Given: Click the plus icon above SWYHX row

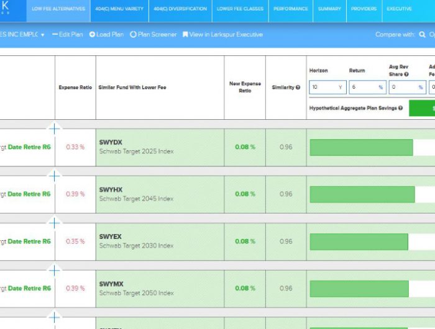Looking at the screenshot, I should tap(55, 176).
